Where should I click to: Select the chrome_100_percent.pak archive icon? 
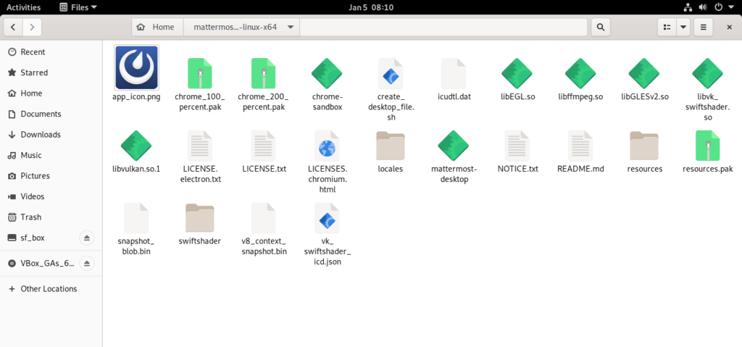200,73
